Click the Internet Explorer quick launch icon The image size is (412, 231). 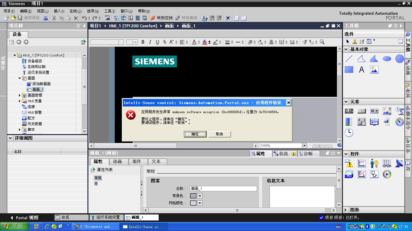pyautogui.click(x=47, y=226)
